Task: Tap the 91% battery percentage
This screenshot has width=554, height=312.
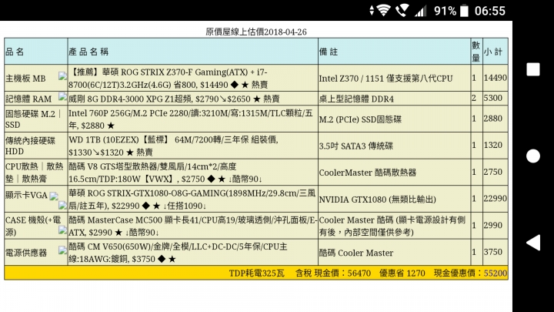Action: [x=446, y=11]
